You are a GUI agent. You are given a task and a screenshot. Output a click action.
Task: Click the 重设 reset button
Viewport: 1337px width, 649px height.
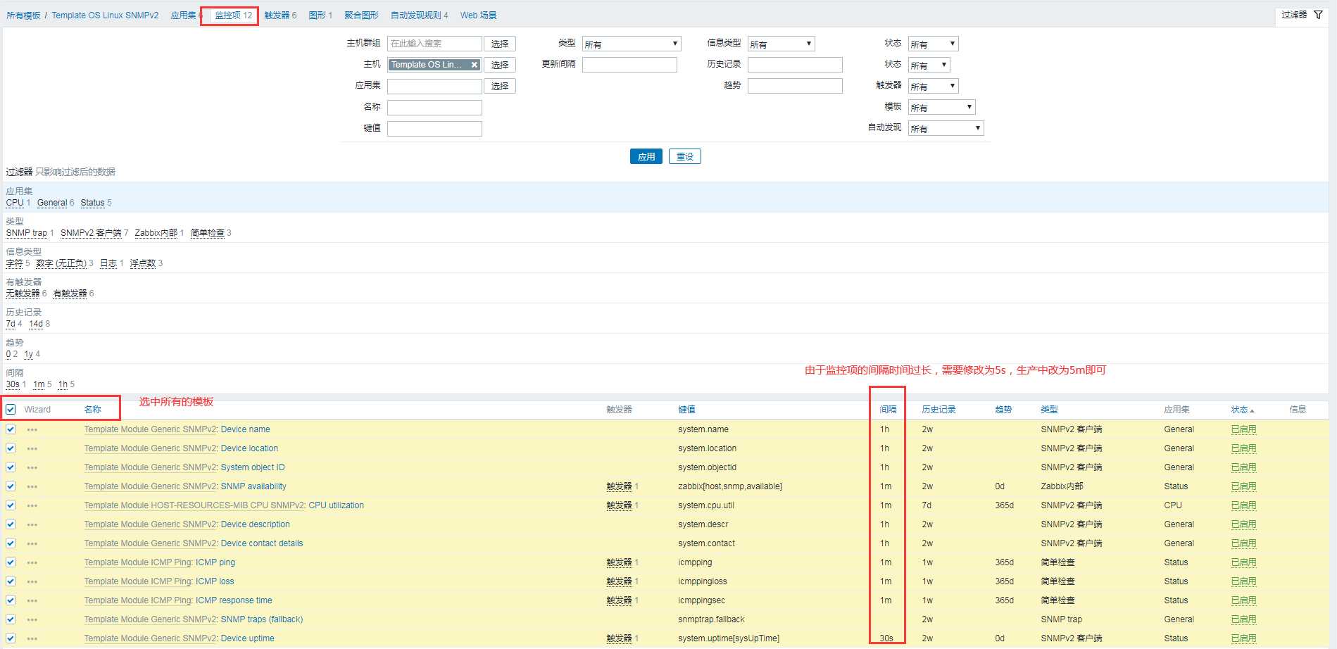(x=685, y=156)
